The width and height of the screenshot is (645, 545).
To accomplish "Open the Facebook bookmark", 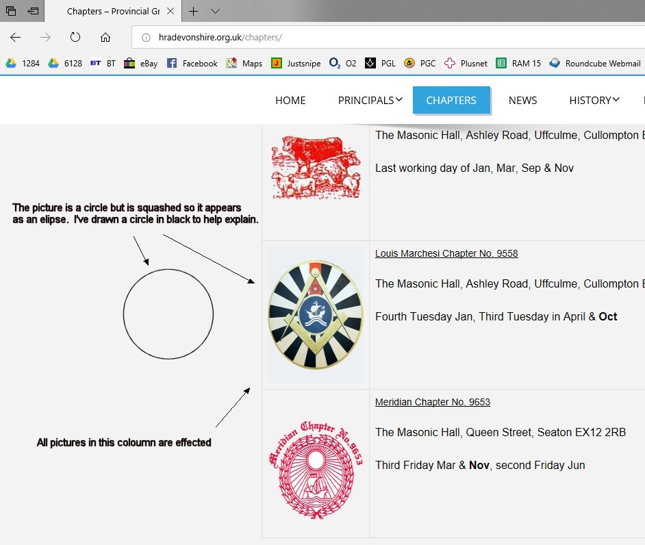I will click(192, 63).
